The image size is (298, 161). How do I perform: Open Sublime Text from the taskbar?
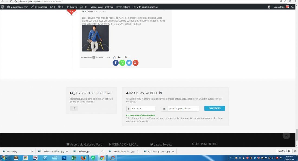click(16, 158)
